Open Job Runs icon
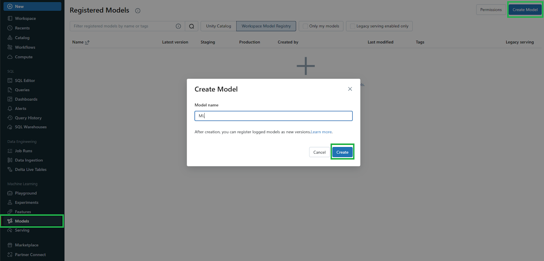Viewport: 544px width, 261px height. pyautogui.click(x=10, y=151)
